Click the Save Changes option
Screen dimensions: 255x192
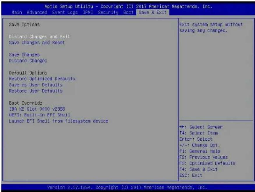24,55
